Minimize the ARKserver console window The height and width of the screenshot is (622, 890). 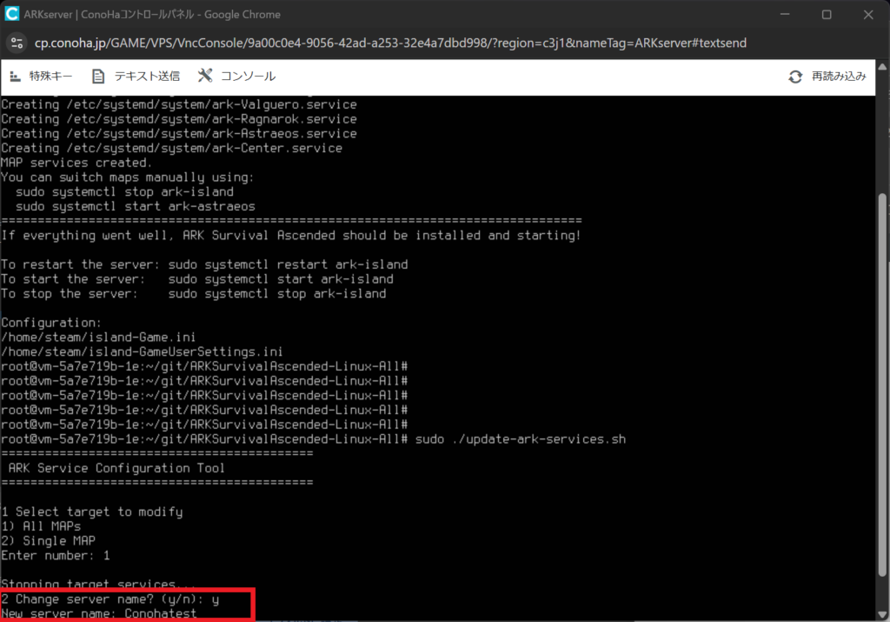click(x=787, y=14)
